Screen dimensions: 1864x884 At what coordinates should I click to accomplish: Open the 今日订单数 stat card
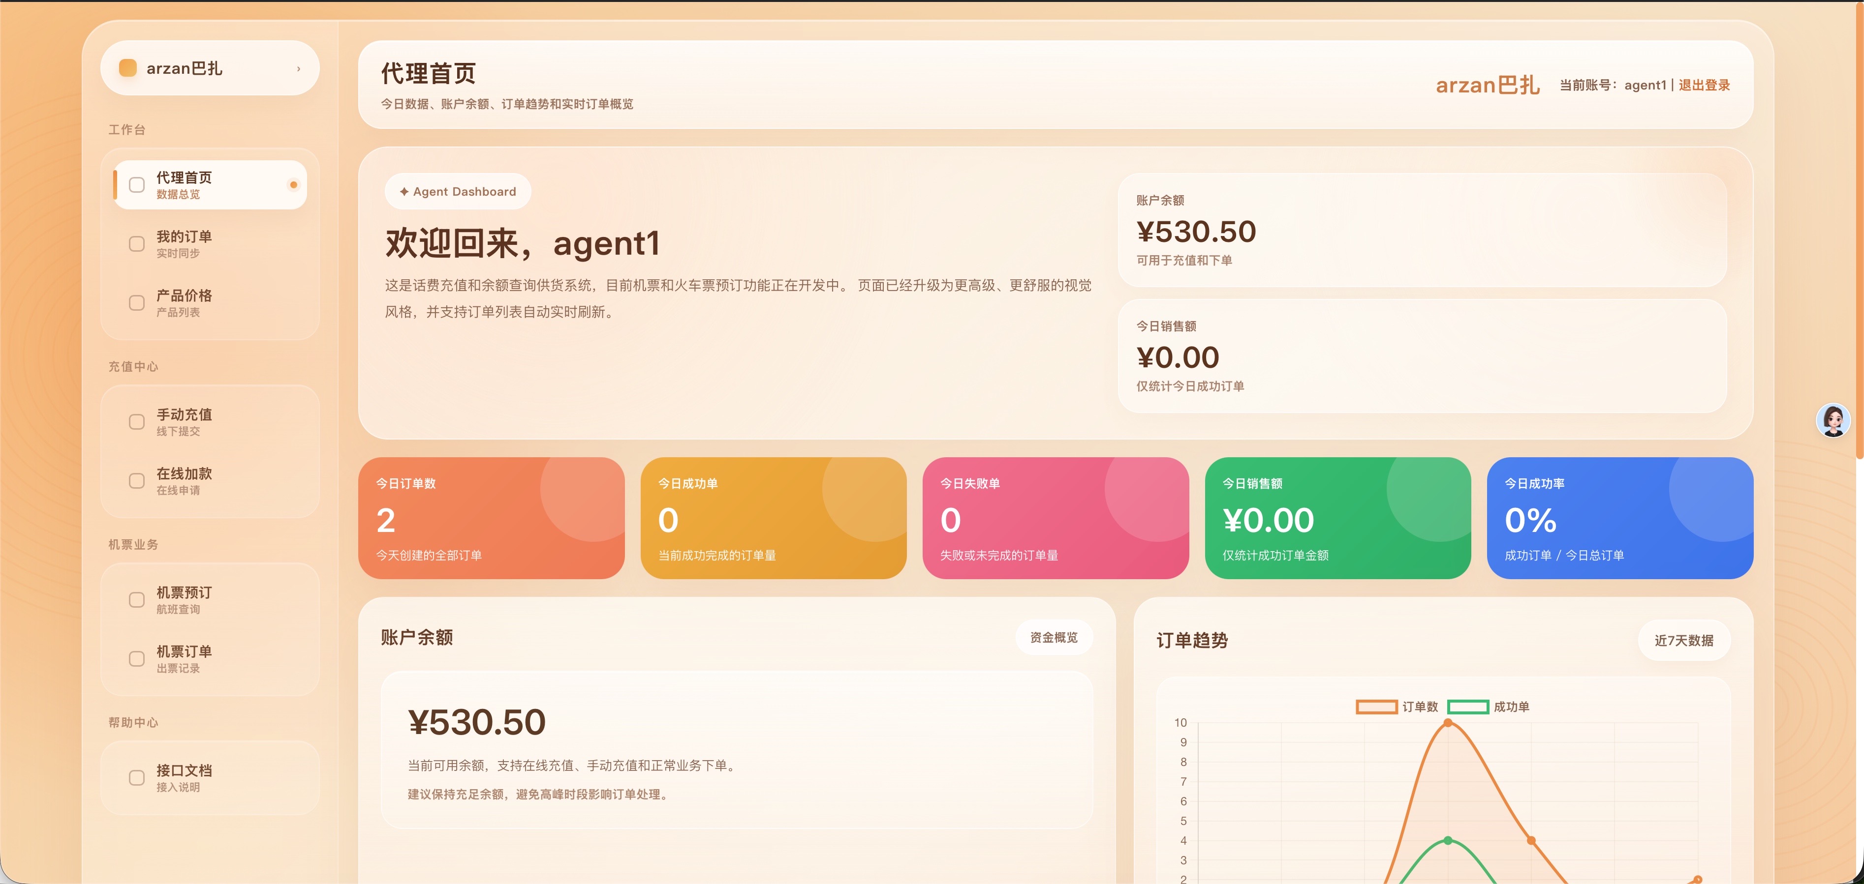point(491,518)
